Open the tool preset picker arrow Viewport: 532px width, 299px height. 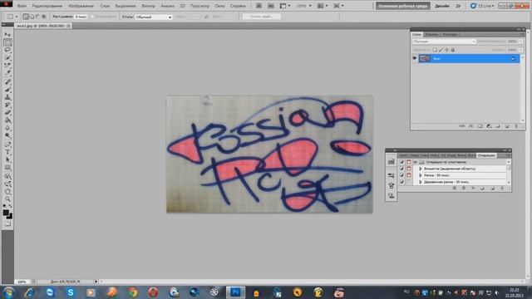17,17
